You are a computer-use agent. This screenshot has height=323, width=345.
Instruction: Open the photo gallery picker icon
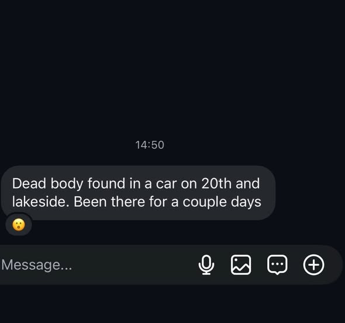(241, 265)
